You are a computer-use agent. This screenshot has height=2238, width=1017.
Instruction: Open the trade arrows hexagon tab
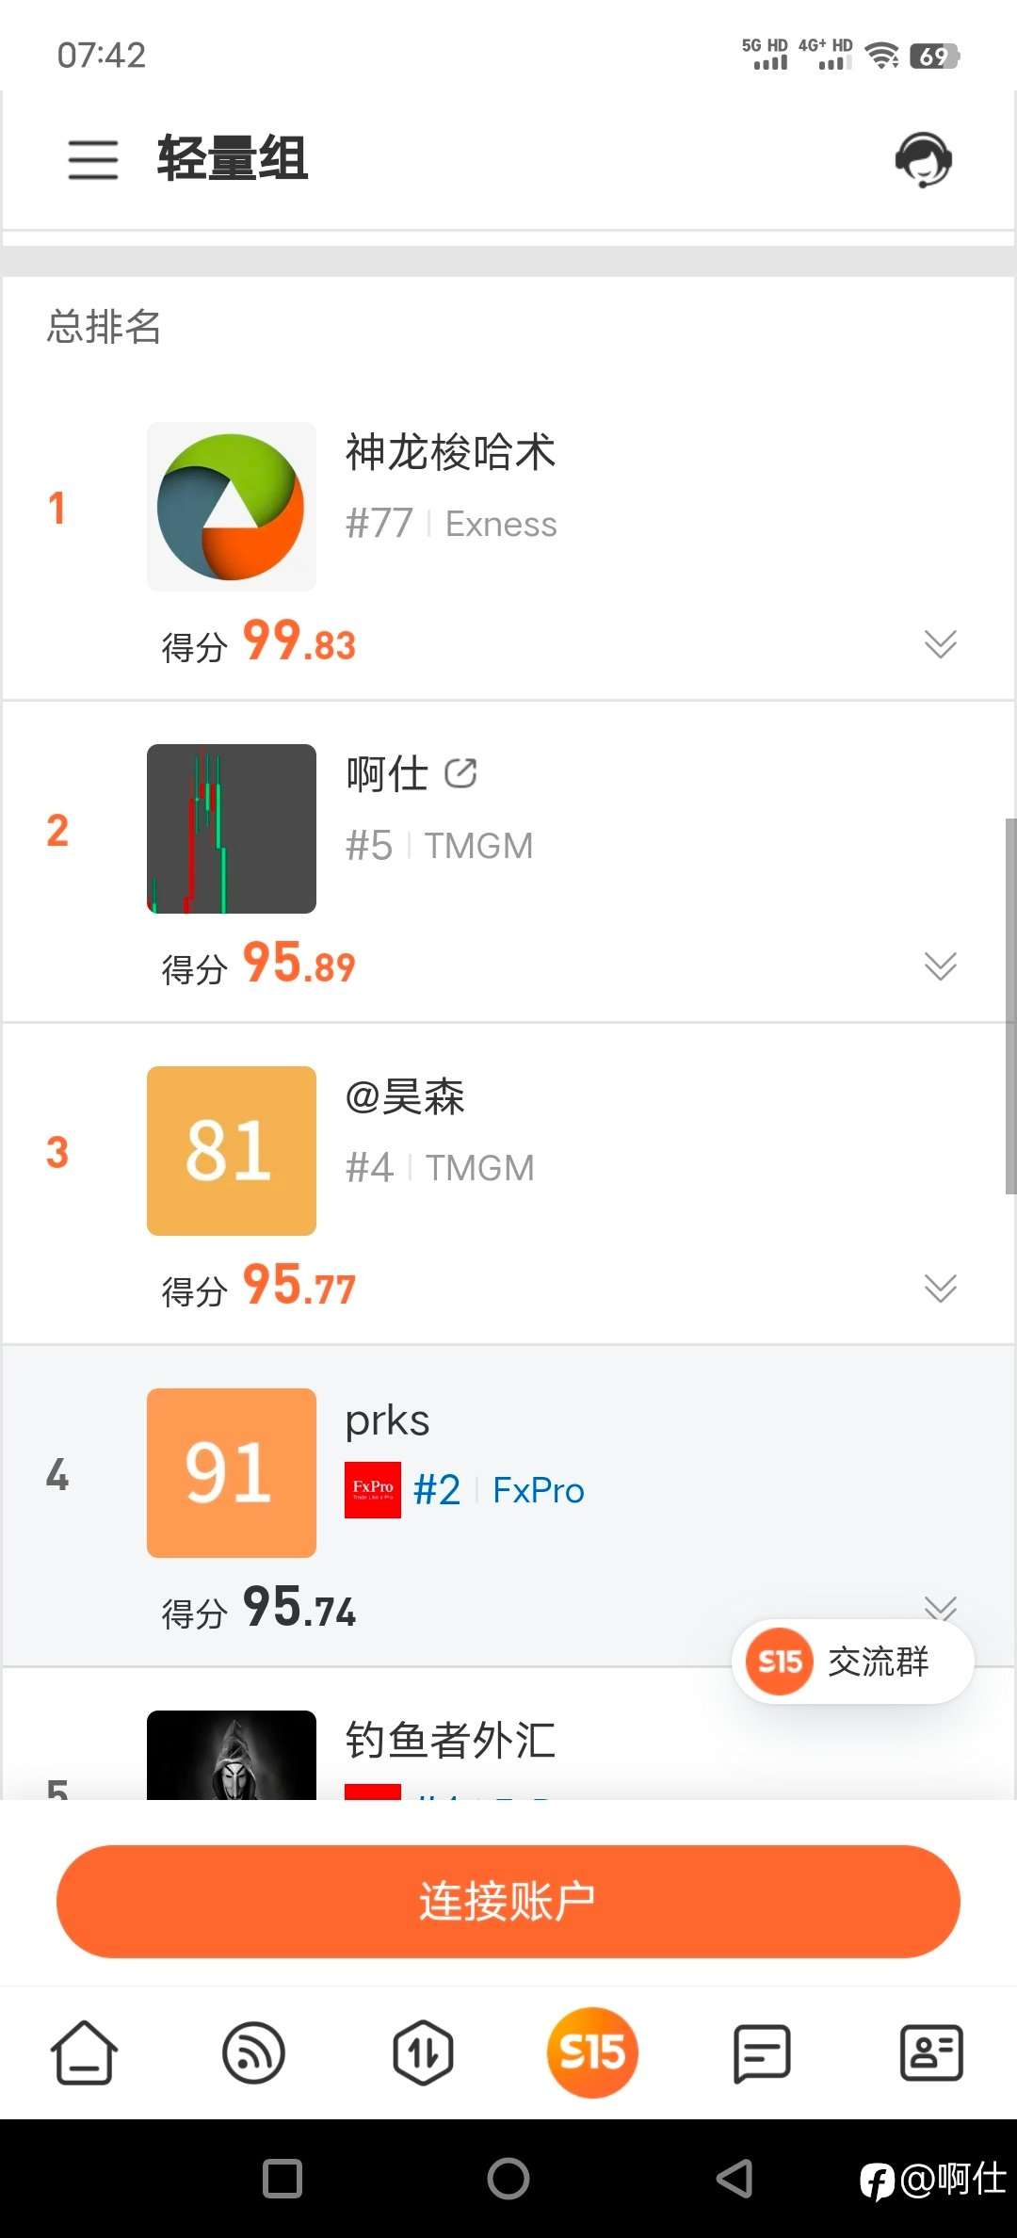click(423, 2053)
